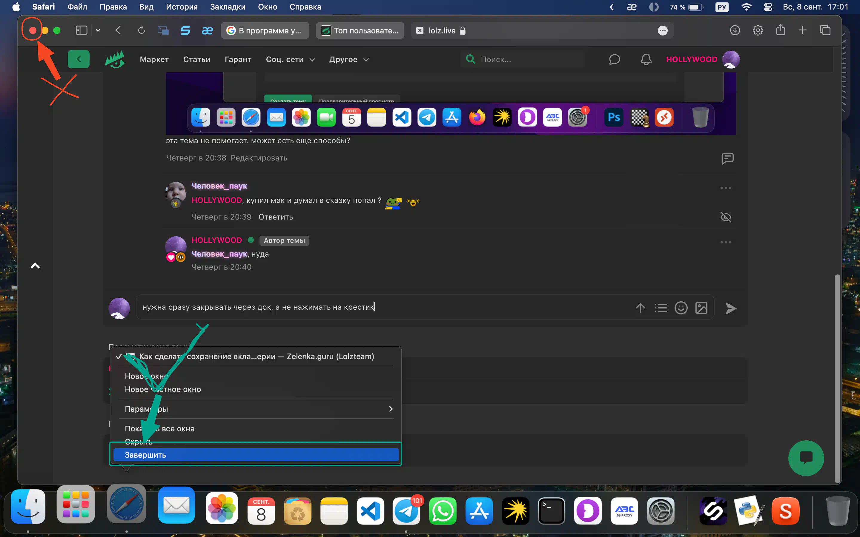Open Control Center in menu bar
The width and height of the screenshot is (860, 537).
[x=768, y=7]
